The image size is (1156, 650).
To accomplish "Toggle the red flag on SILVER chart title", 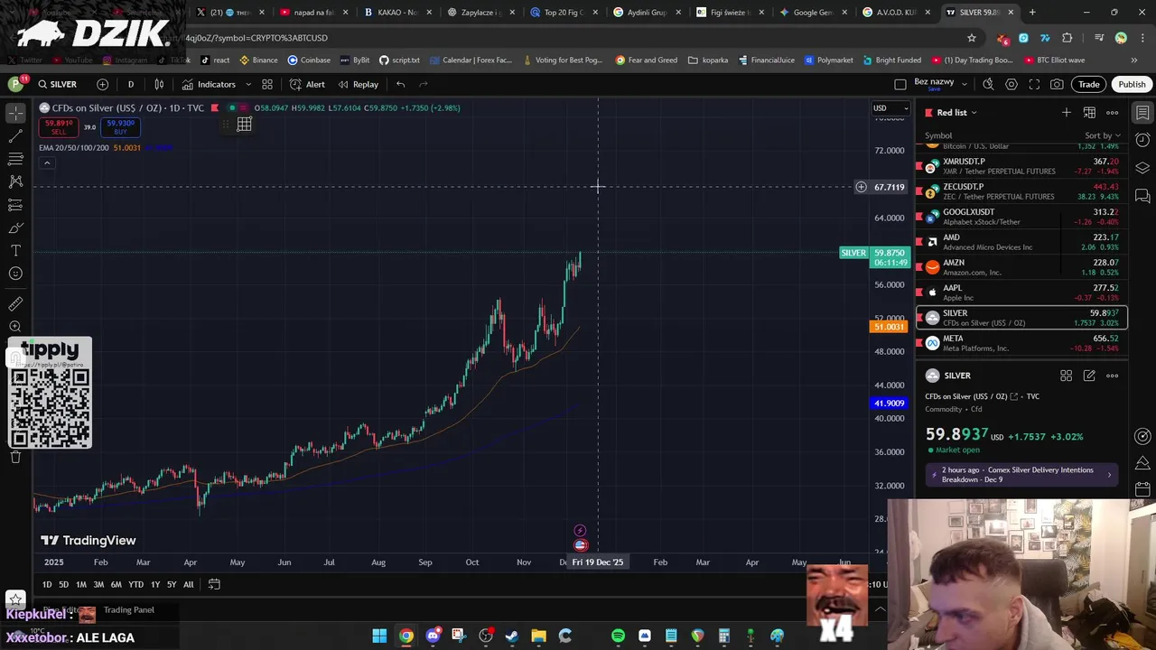I will click(x=214, y=108).
